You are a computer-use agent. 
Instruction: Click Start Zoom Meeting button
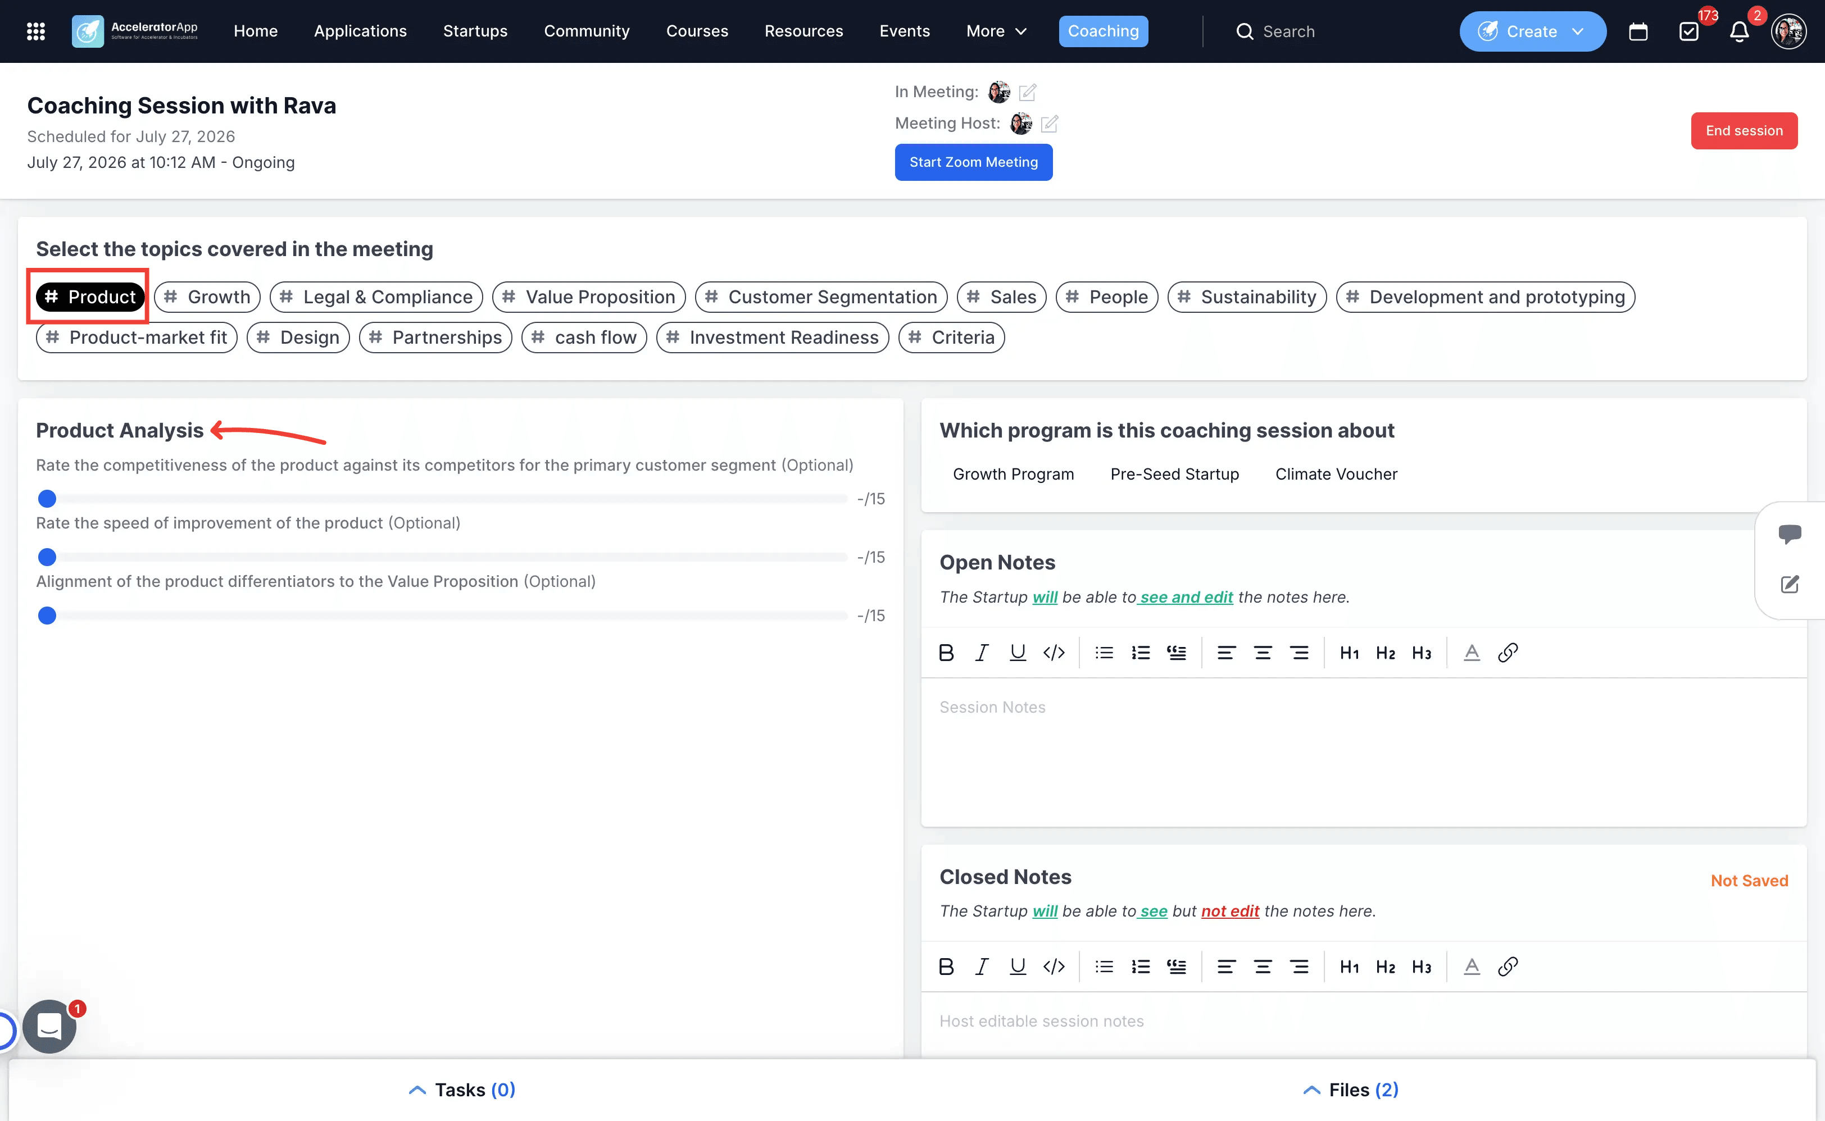point(973,162)
